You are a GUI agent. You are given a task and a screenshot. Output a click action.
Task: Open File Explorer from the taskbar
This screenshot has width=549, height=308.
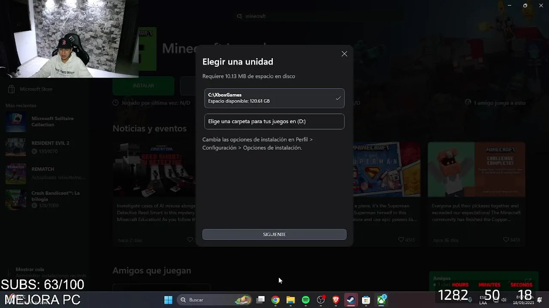click(x=290, y=300)
